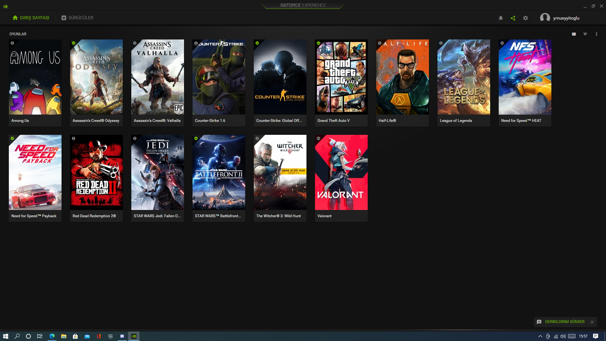Open the share overlay icon

point(513,18)
